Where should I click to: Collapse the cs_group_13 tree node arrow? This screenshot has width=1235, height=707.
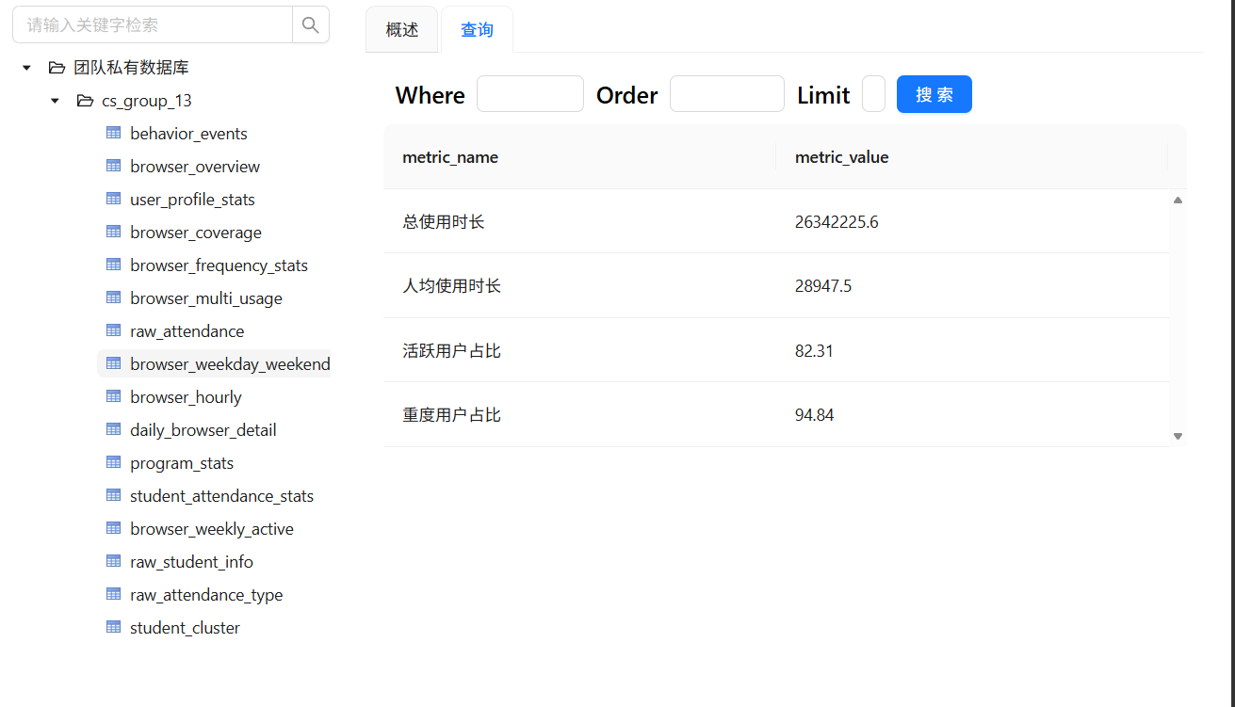(55, 101)
